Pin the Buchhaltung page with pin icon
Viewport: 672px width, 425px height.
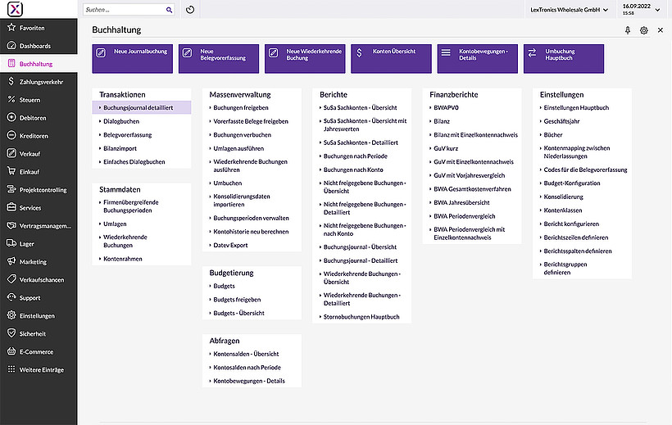coord(628,30)
